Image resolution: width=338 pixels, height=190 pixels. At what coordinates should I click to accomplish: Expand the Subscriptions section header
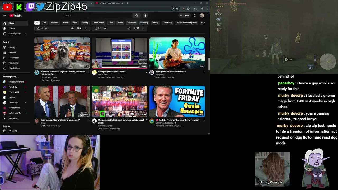coord(11,77)
